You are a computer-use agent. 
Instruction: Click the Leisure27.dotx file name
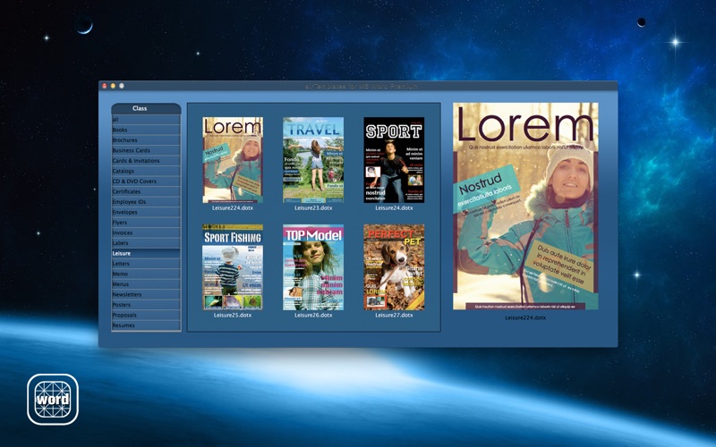click(394, 316)
